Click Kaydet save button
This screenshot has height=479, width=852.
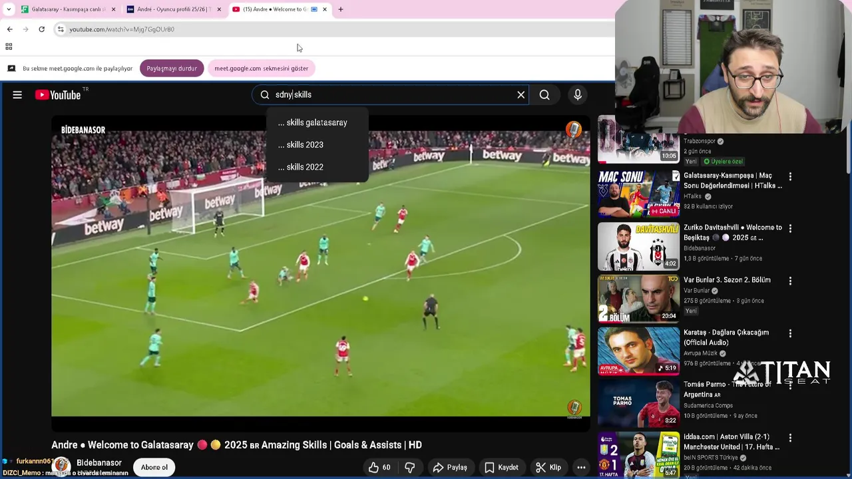pos(501,468)
